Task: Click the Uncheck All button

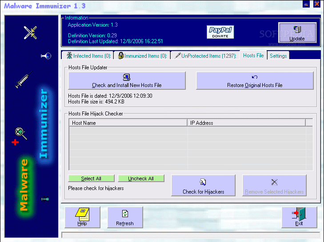Action: pos(141,179)
